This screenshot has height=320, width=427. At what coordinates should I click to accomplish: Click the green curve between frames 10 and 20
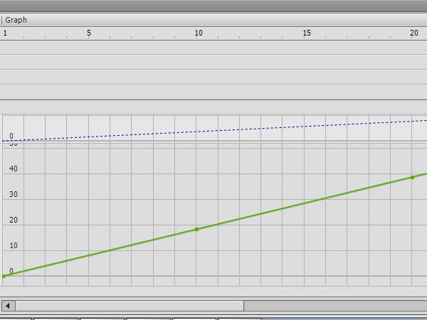tap(305, 203)
